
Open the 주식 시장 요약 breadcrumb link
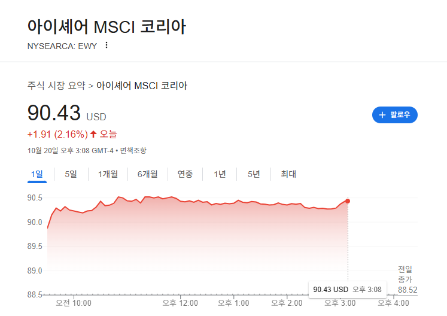click(x=56, y=86)
